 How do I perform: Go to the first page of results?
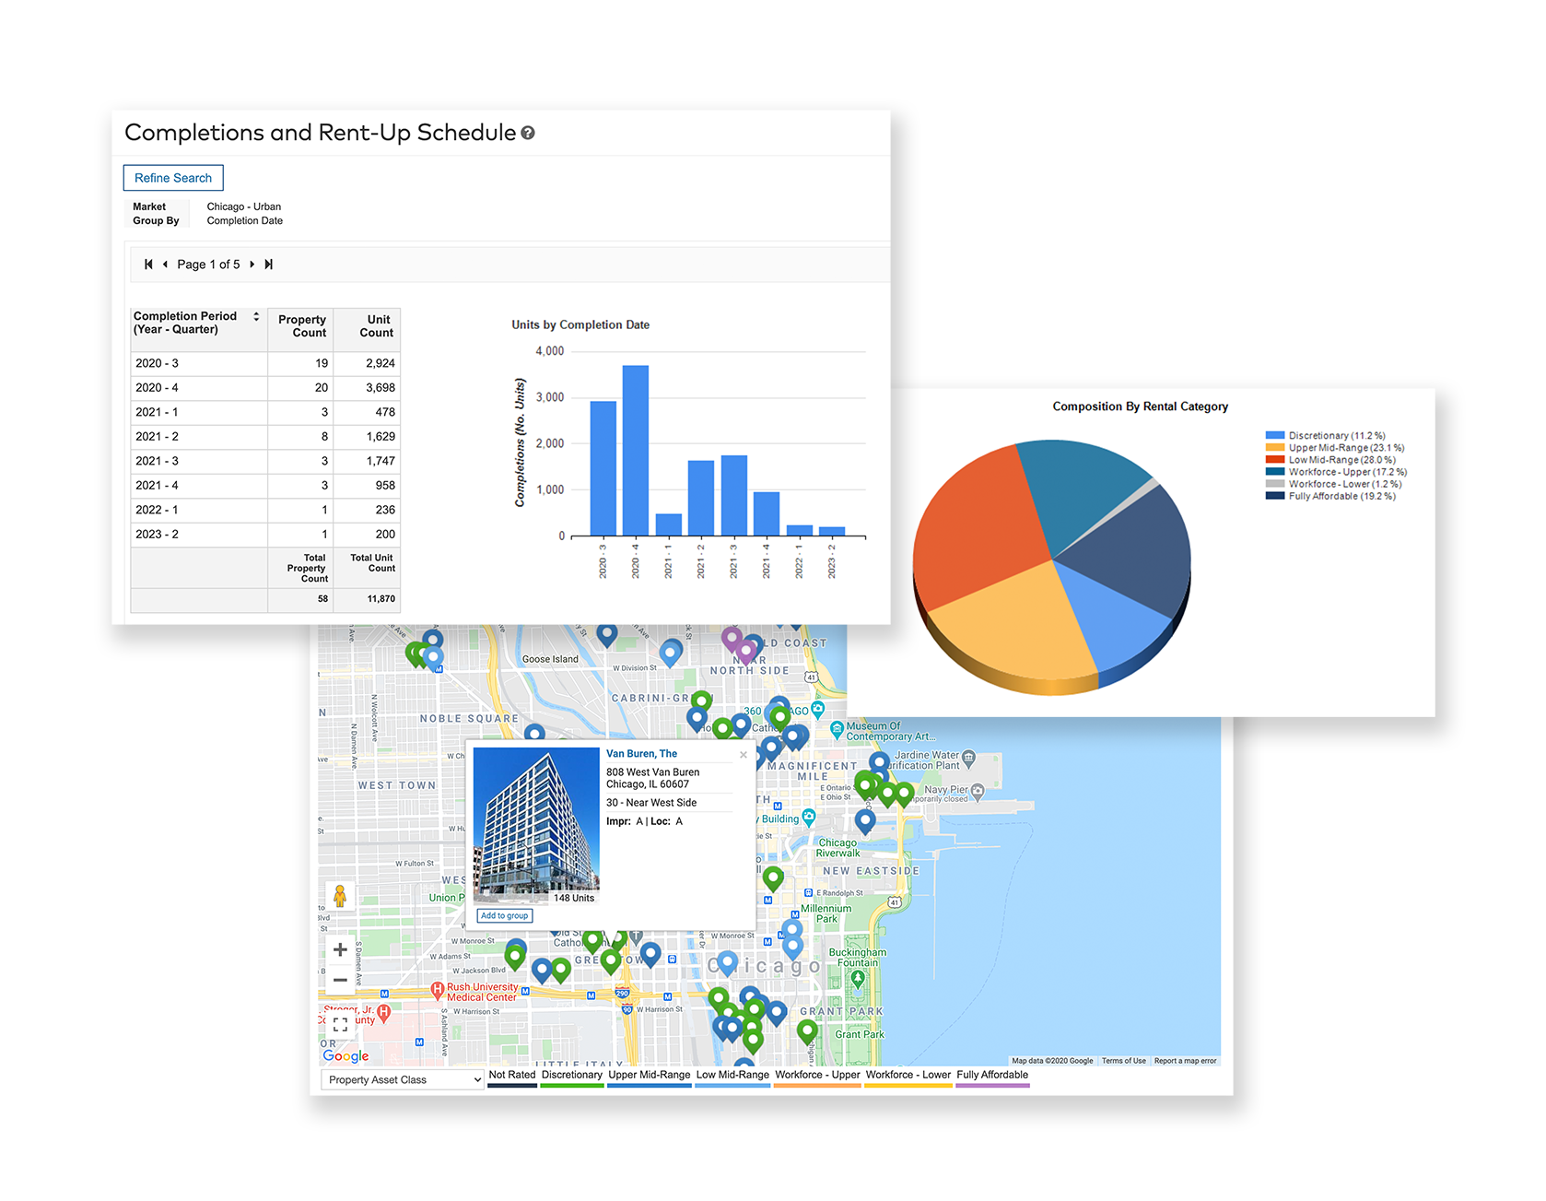[x=148, y=265]
